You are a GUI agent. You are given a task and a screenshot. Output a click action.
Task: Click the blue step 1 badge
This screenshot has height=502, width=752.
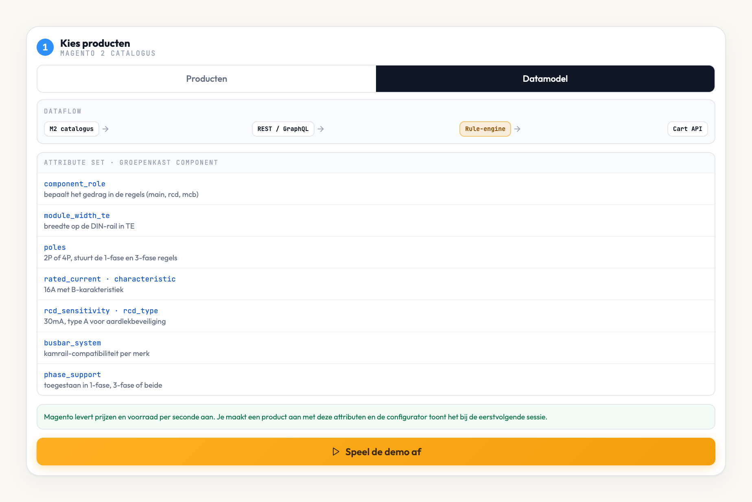click(x=45, y=47)
